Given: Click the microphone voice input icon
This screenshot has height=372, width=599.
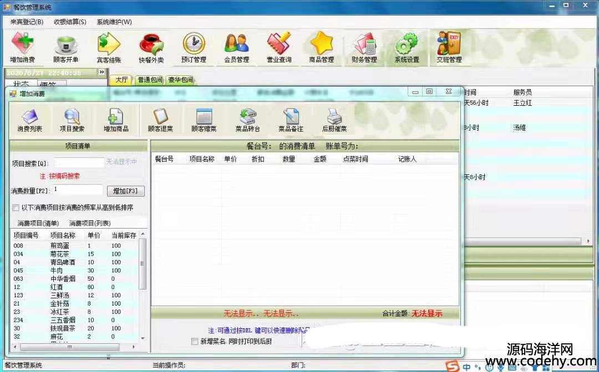Looking at the screenshot, I should (x=500, y=368).
